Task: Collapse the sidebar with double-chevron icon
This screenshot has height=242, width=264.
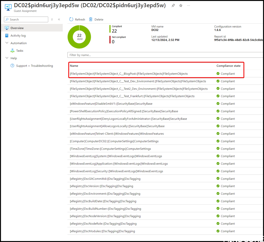Action: pos(59,19)
